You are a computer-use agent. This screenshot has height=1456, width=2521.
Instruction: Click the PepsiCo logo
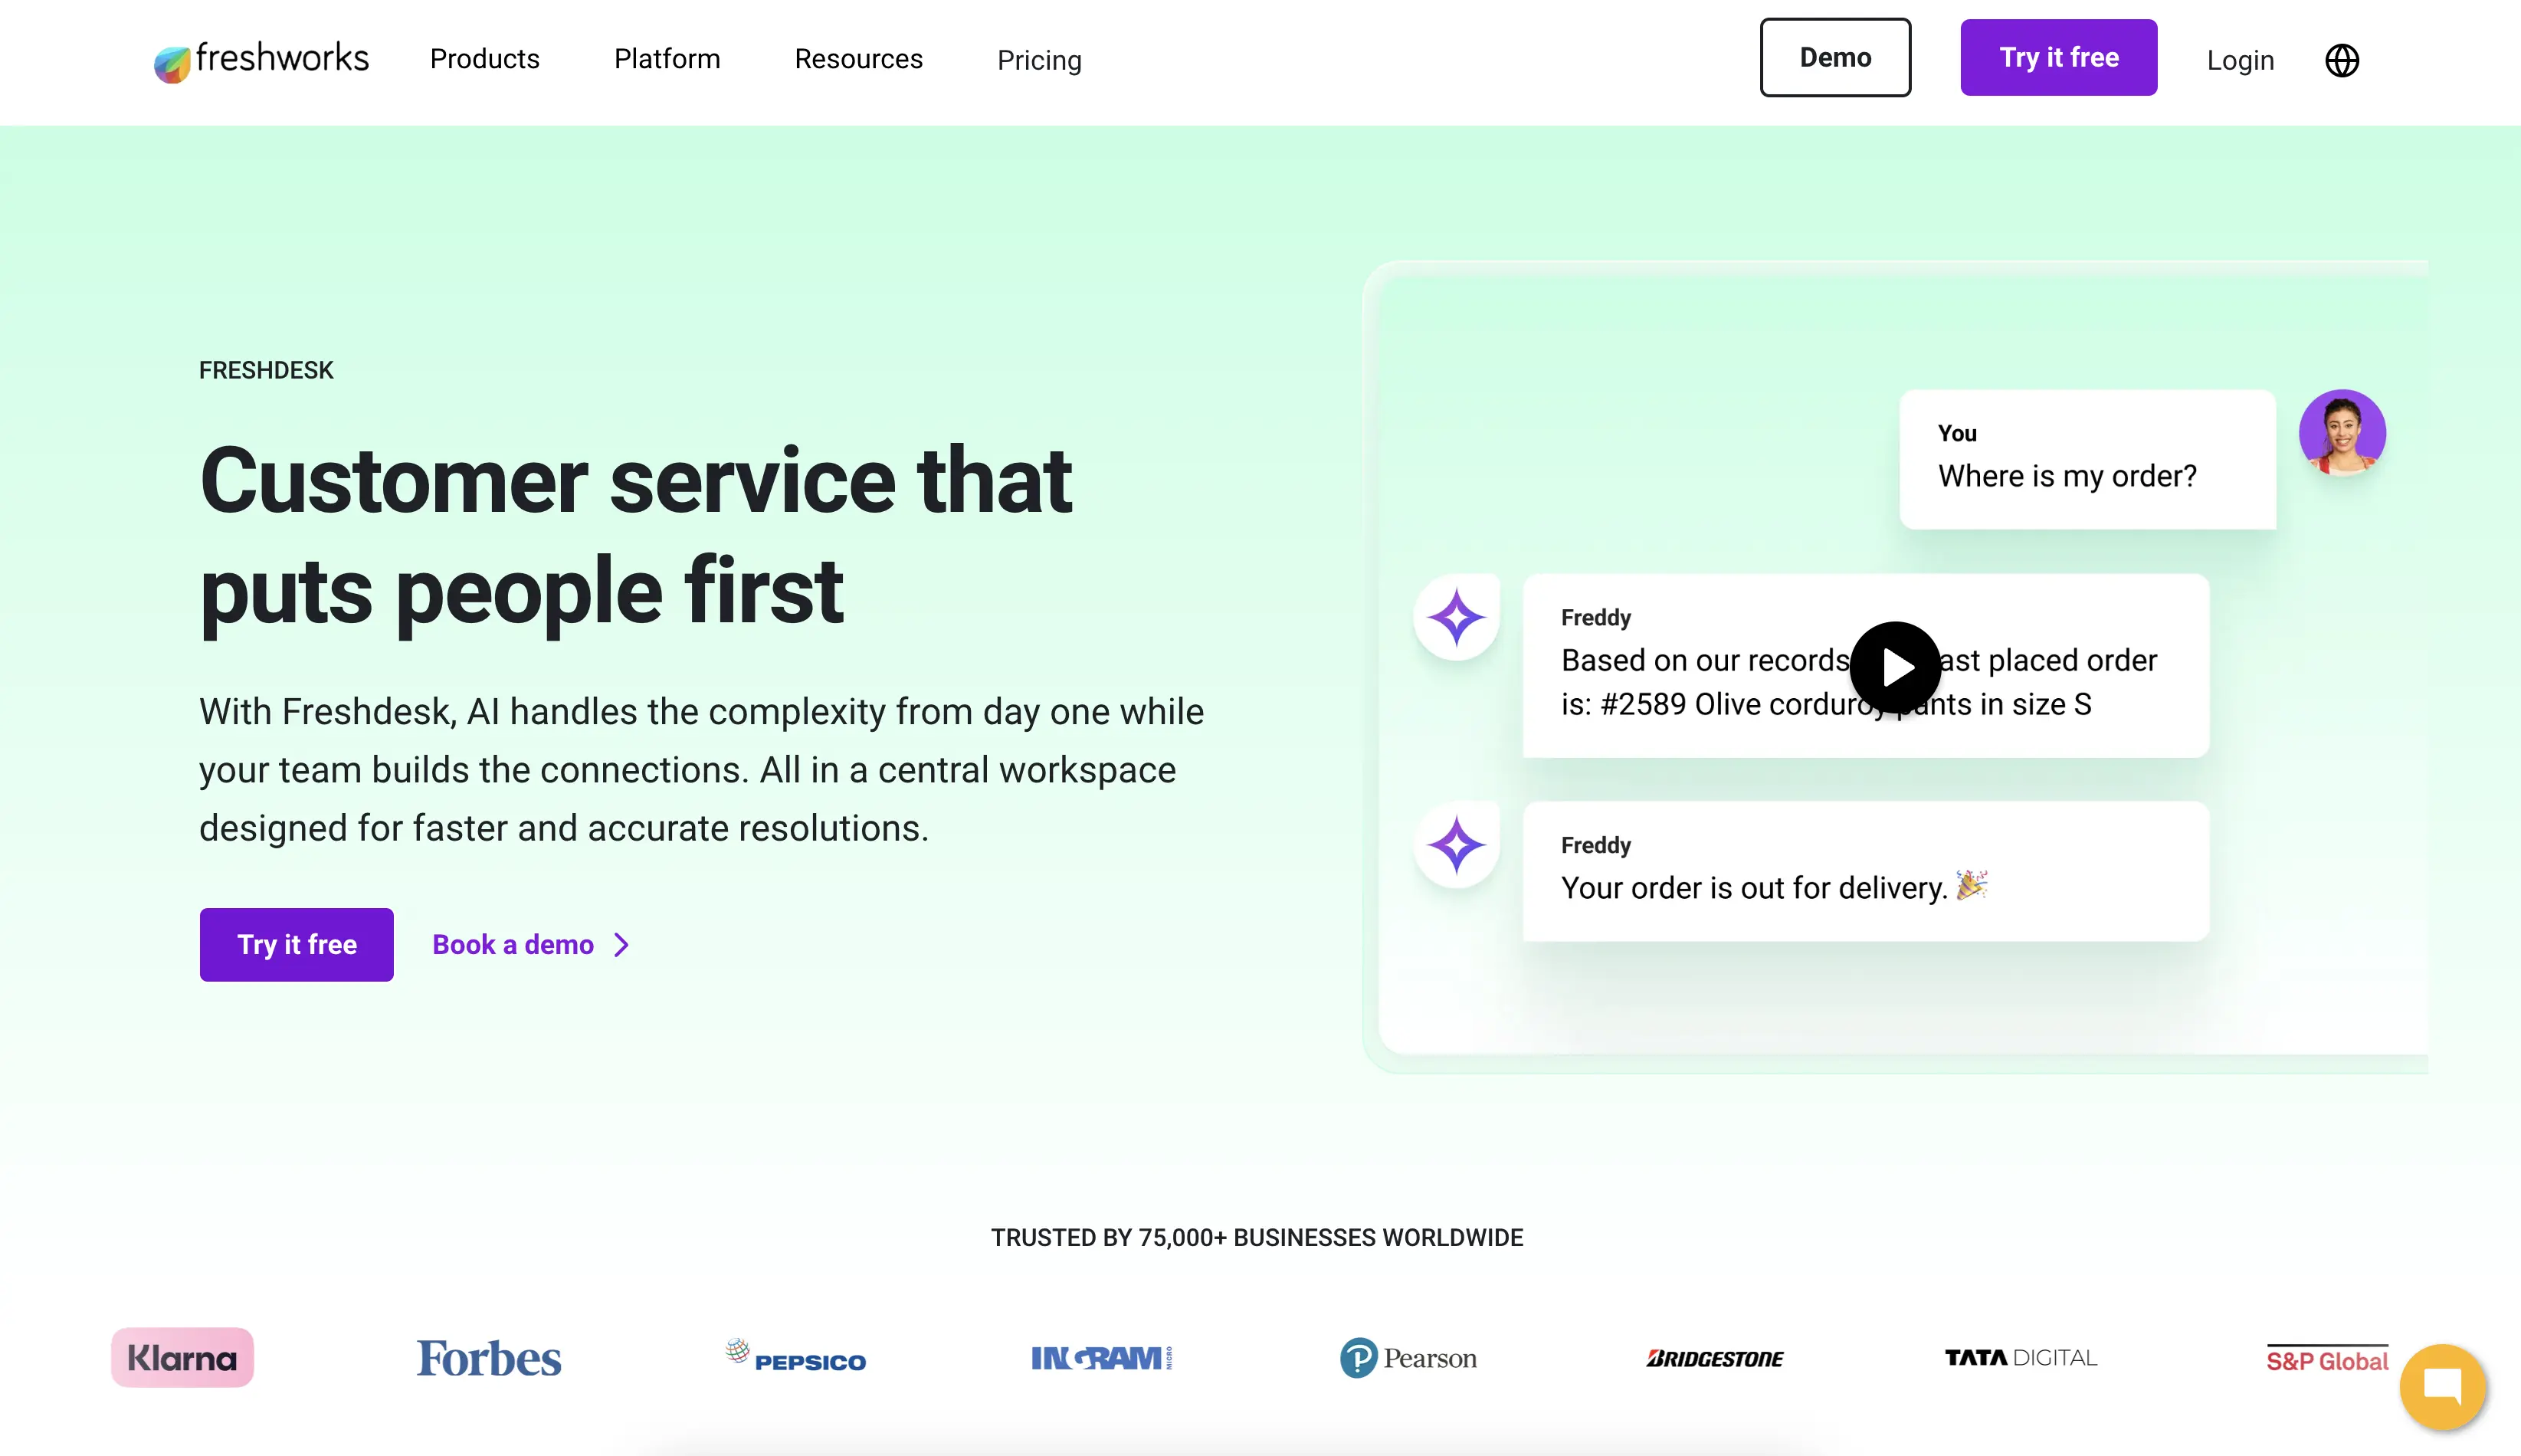(x=795, y=1358)
